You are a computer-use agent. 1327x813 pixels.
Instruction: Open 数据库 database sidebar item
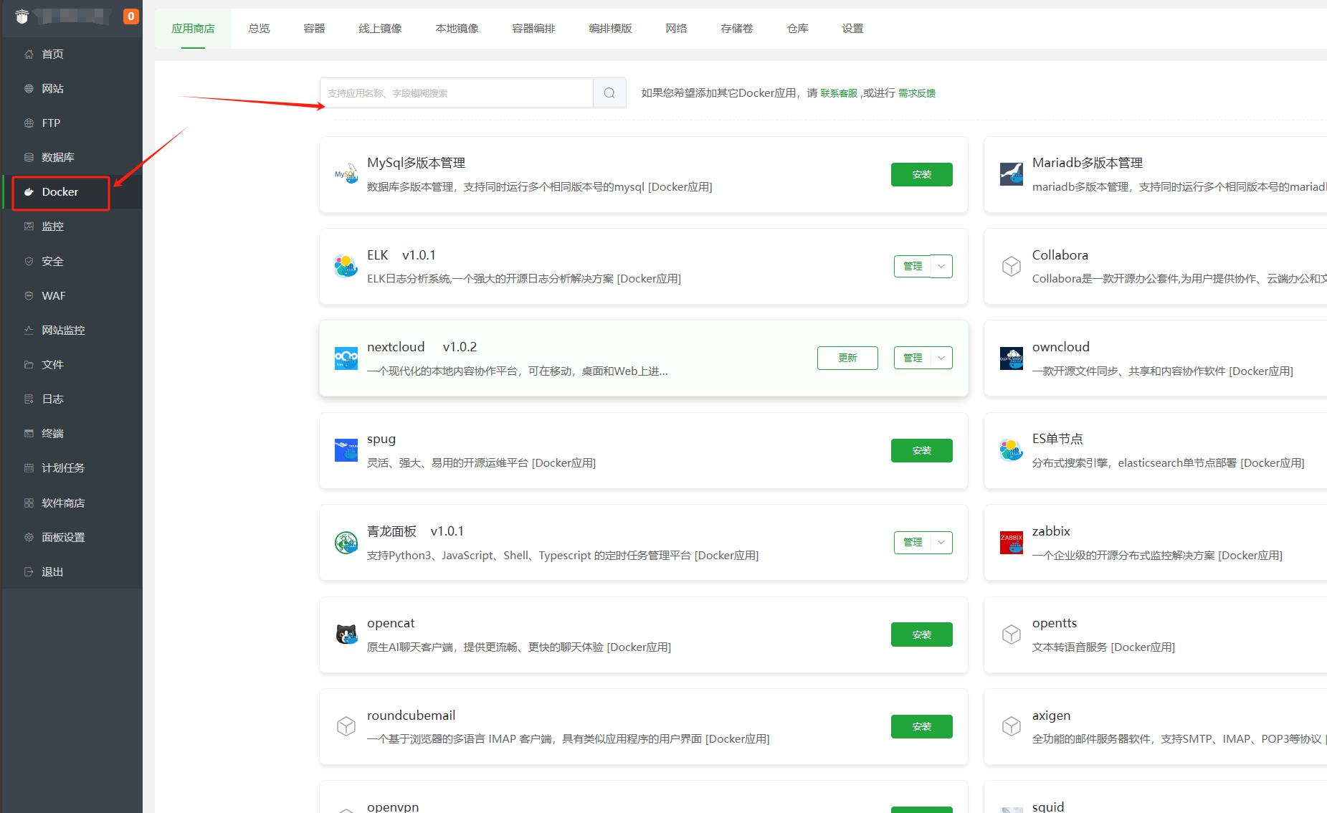point(72,157)
